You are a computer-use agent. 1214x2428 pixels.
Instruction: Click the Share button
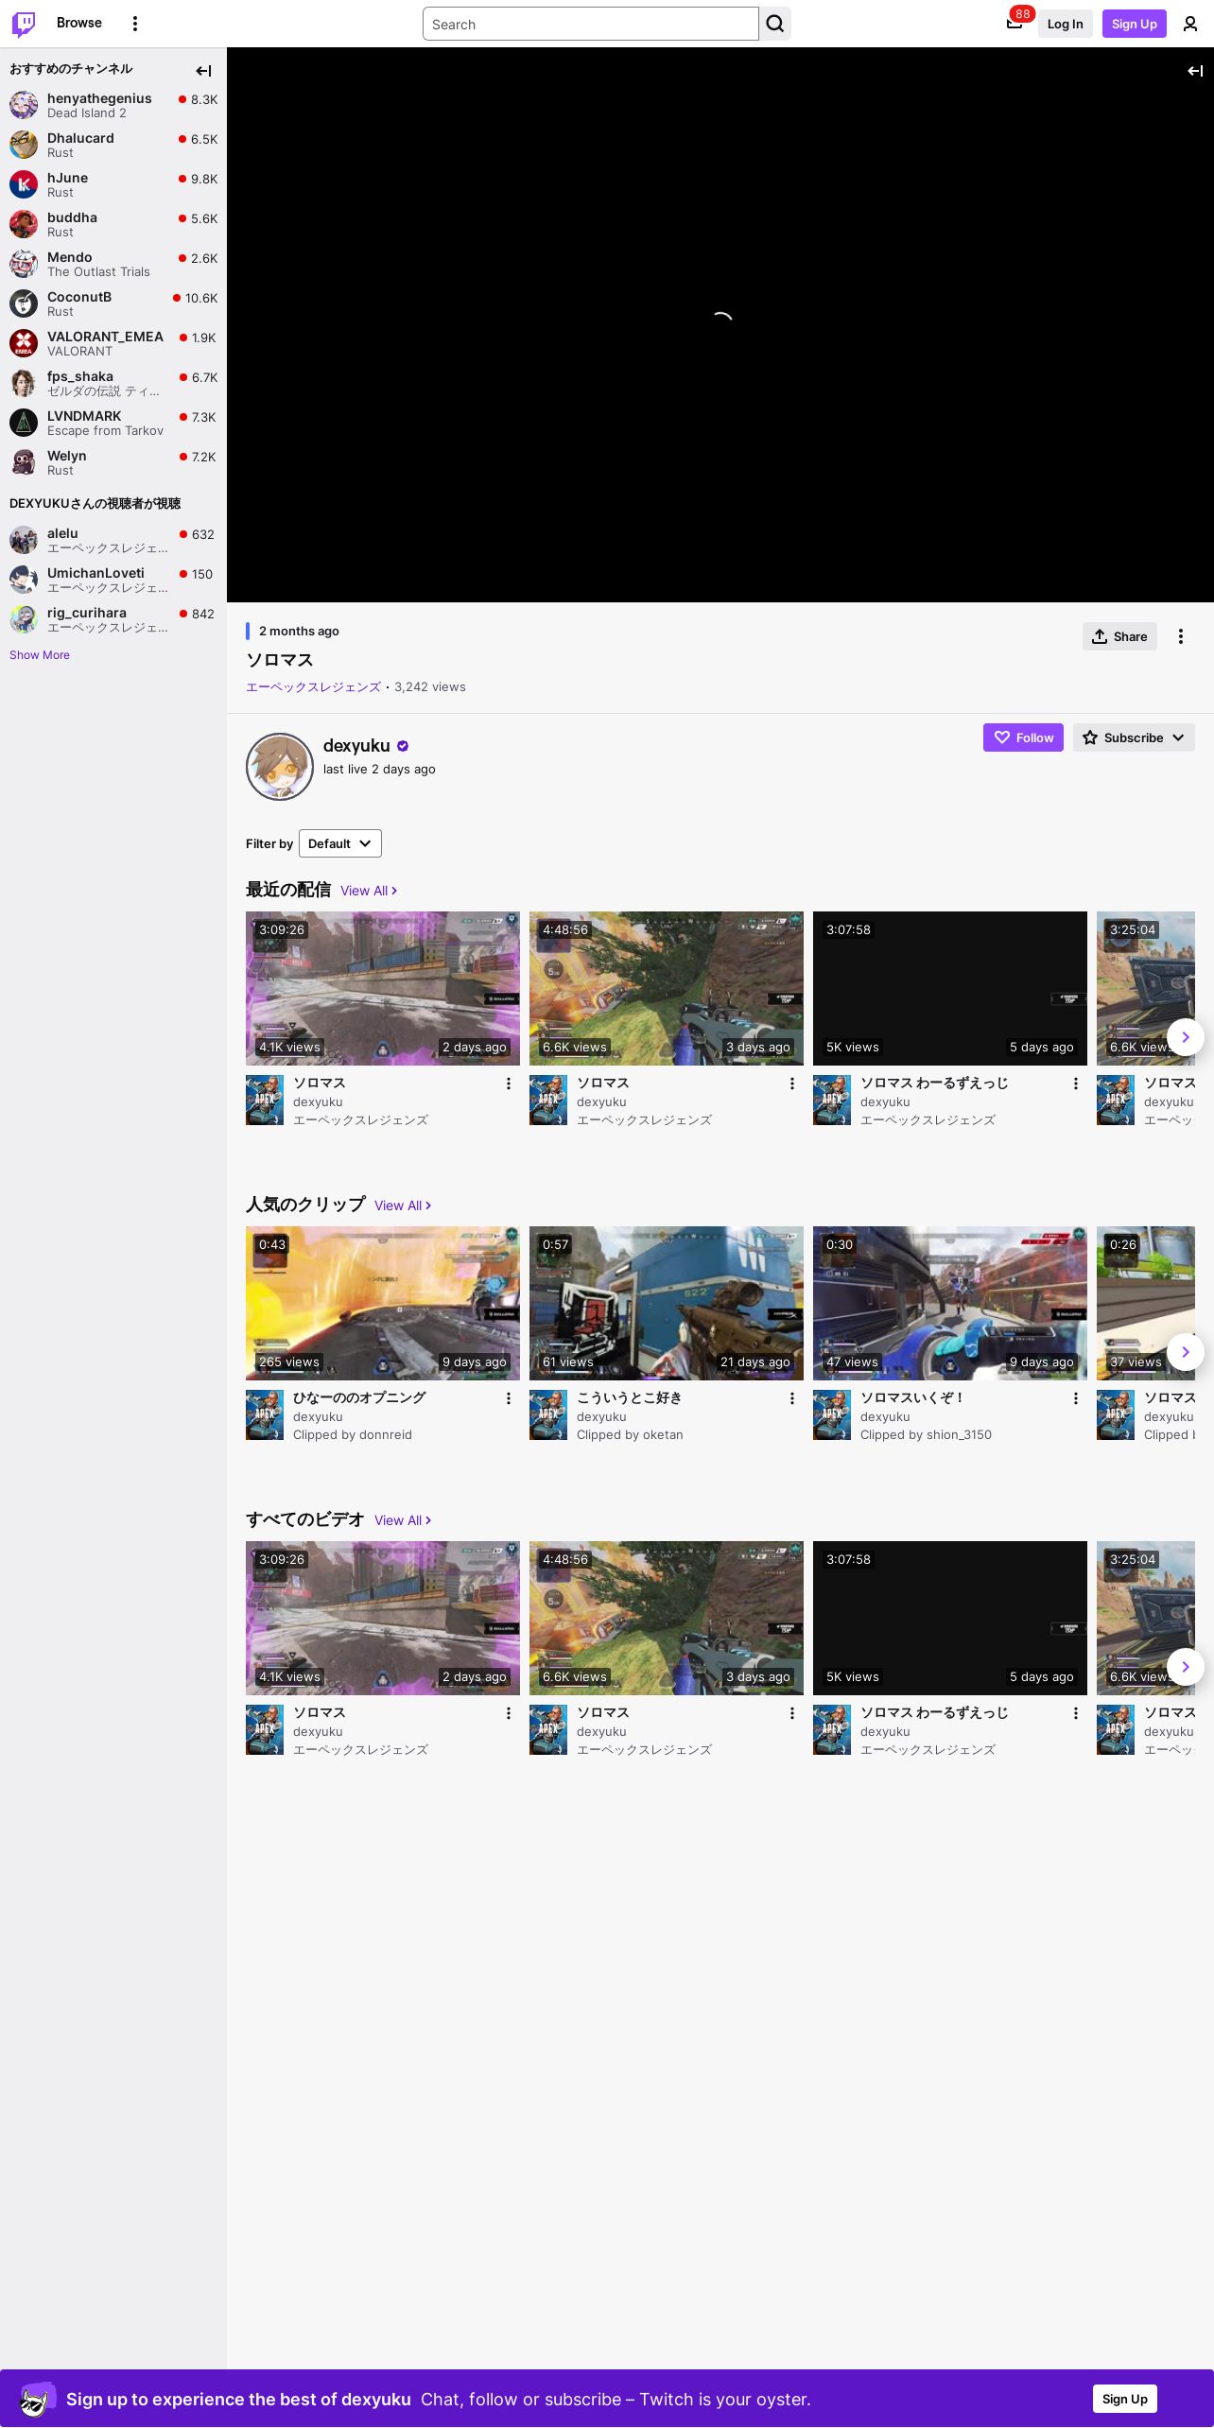coord(1119,636)
